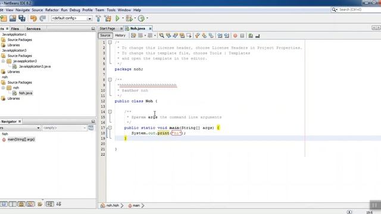Start Macro Recording with red circle icon

click(235, 36)
